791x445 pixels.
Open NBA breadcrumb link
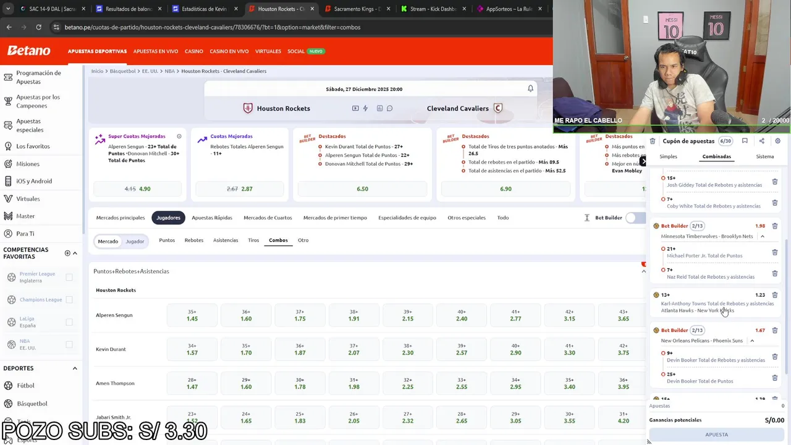pyautogui.click(x=169, y=71)
